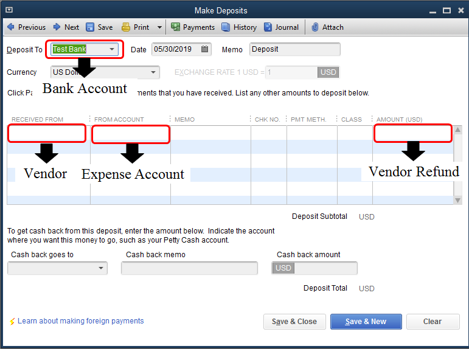This screenshot has height=349, width=469.
Task: Click the FROM ACCOUNT column header
Action: point(119,119)
